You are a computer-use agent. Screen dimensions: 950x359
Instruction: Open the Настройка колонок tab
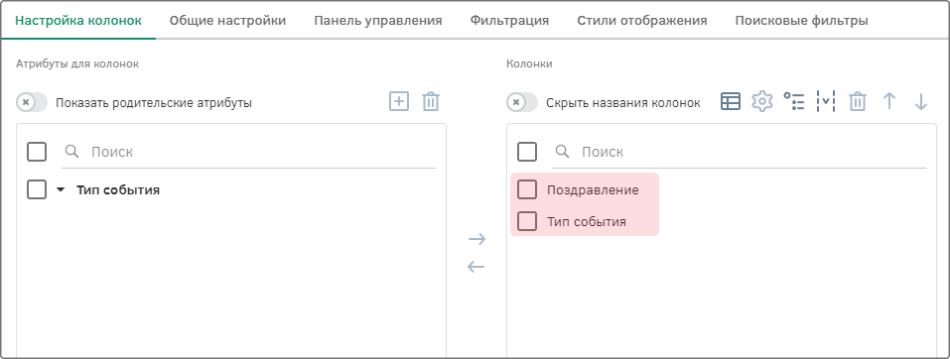[x=78, y=21]
